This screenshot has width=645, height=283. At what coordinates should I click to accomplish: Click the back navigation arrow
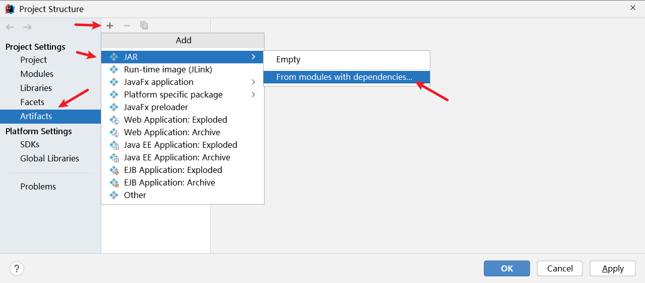click(10, 27)
